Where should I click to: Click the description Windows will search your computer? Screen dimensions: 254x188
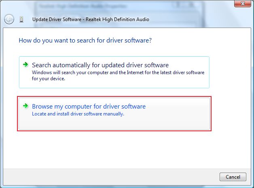[x=118, y=75]
